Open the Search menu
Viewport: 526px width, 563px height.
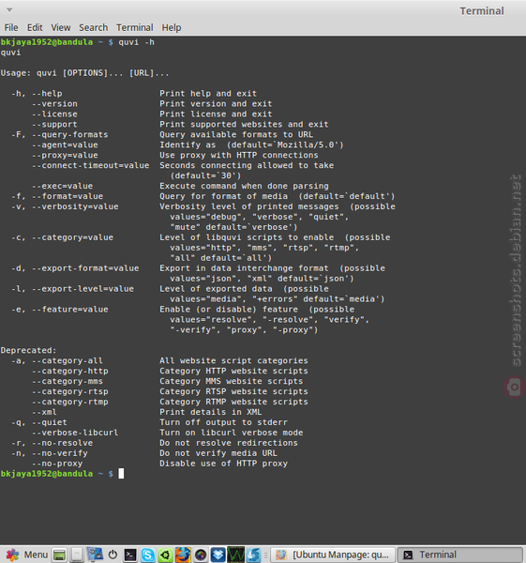click(x=93, y=27)
